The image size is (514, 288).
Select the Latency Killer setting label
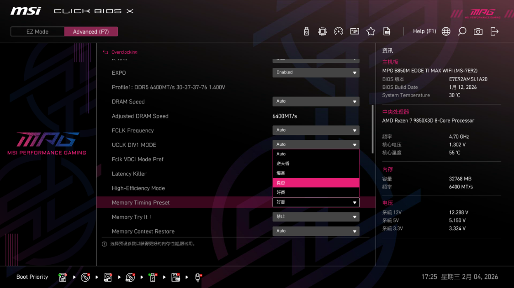[x=129, y=174]
